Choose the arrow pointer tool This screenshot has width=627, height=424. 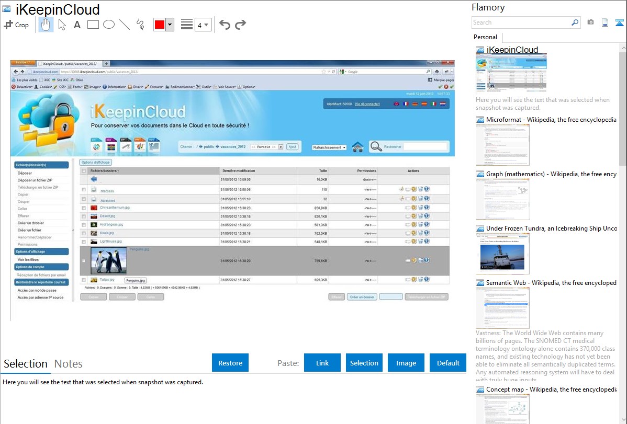(62, 25)
